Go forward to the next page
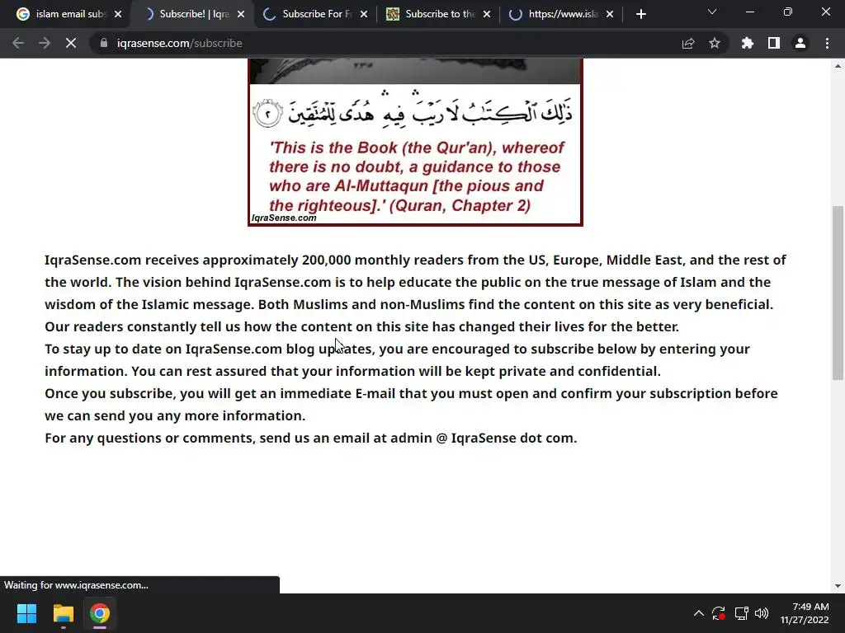This screenshot has height=633, width=845. (x=45, y=43)
